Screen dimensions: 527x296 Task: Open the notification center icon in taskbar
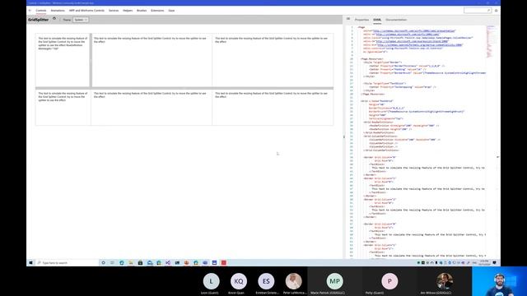(494, 263)
